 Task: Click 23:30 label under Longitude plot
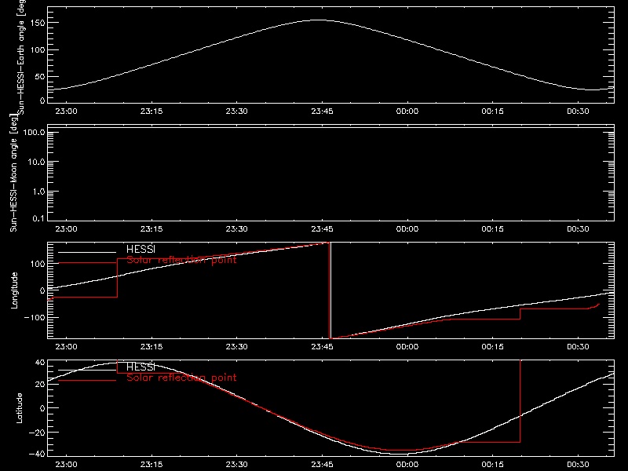pyautogui.click(x=237, y=346)
